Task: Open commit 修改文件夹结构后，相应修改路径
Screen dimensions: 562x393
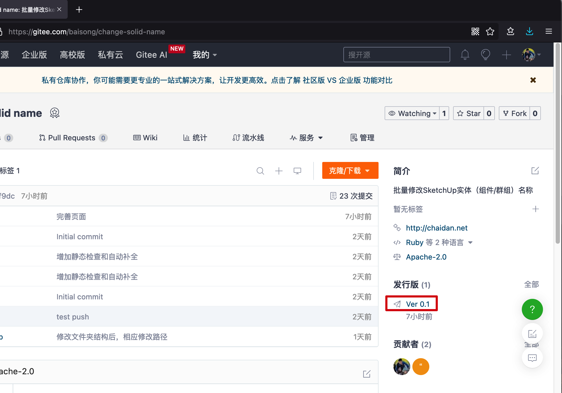Action: pos(112,337)
